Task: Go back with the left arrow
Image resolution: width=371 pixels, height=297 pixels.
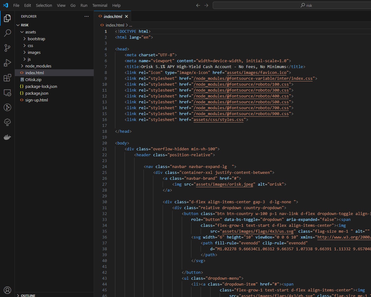Action: [x=198, y=5]
